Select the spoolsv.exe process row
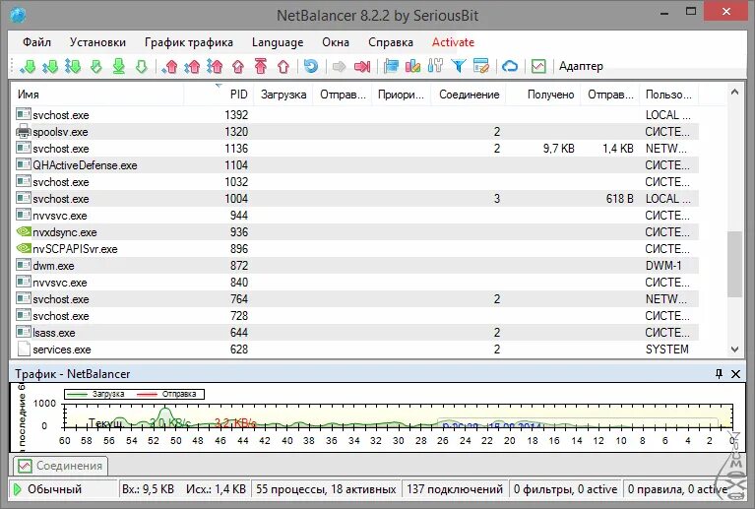 355,132
